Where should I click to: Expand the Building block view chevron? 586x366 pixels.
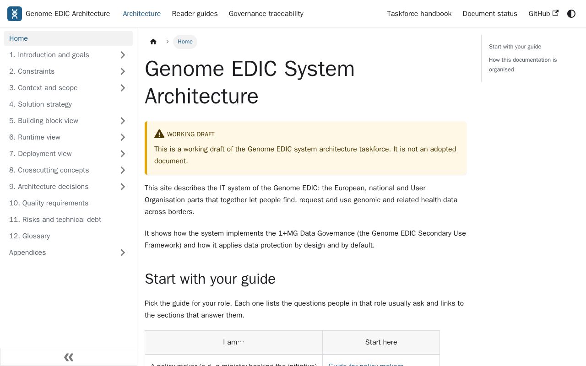click(123, 121)
